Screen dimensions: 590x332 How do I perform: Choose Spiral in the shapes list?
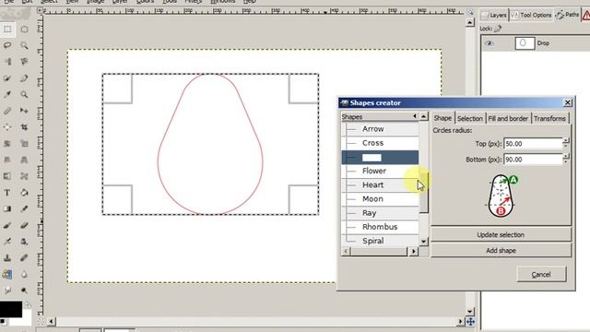[x=380, y=241]
